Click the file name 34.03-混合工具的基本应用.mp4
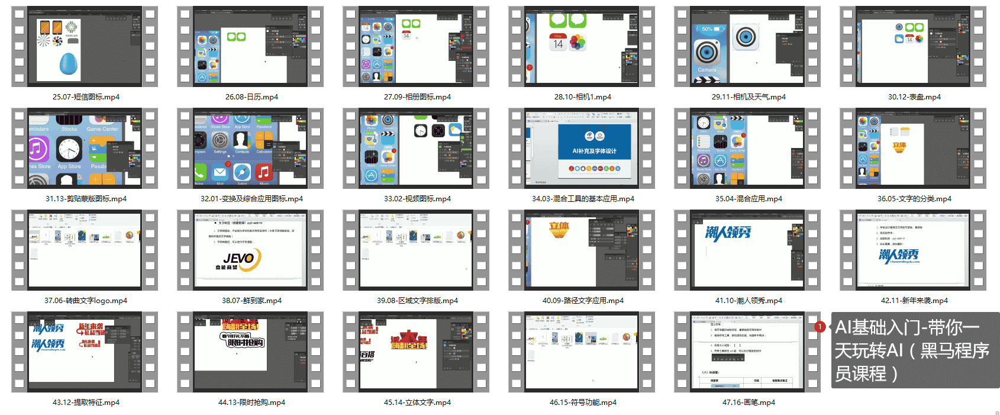Screen dimensions: 1000x415 583,199
